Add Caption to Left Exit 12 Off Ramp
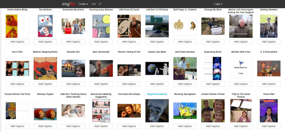The height and width of the screenshot is (132, 285). 157,42
